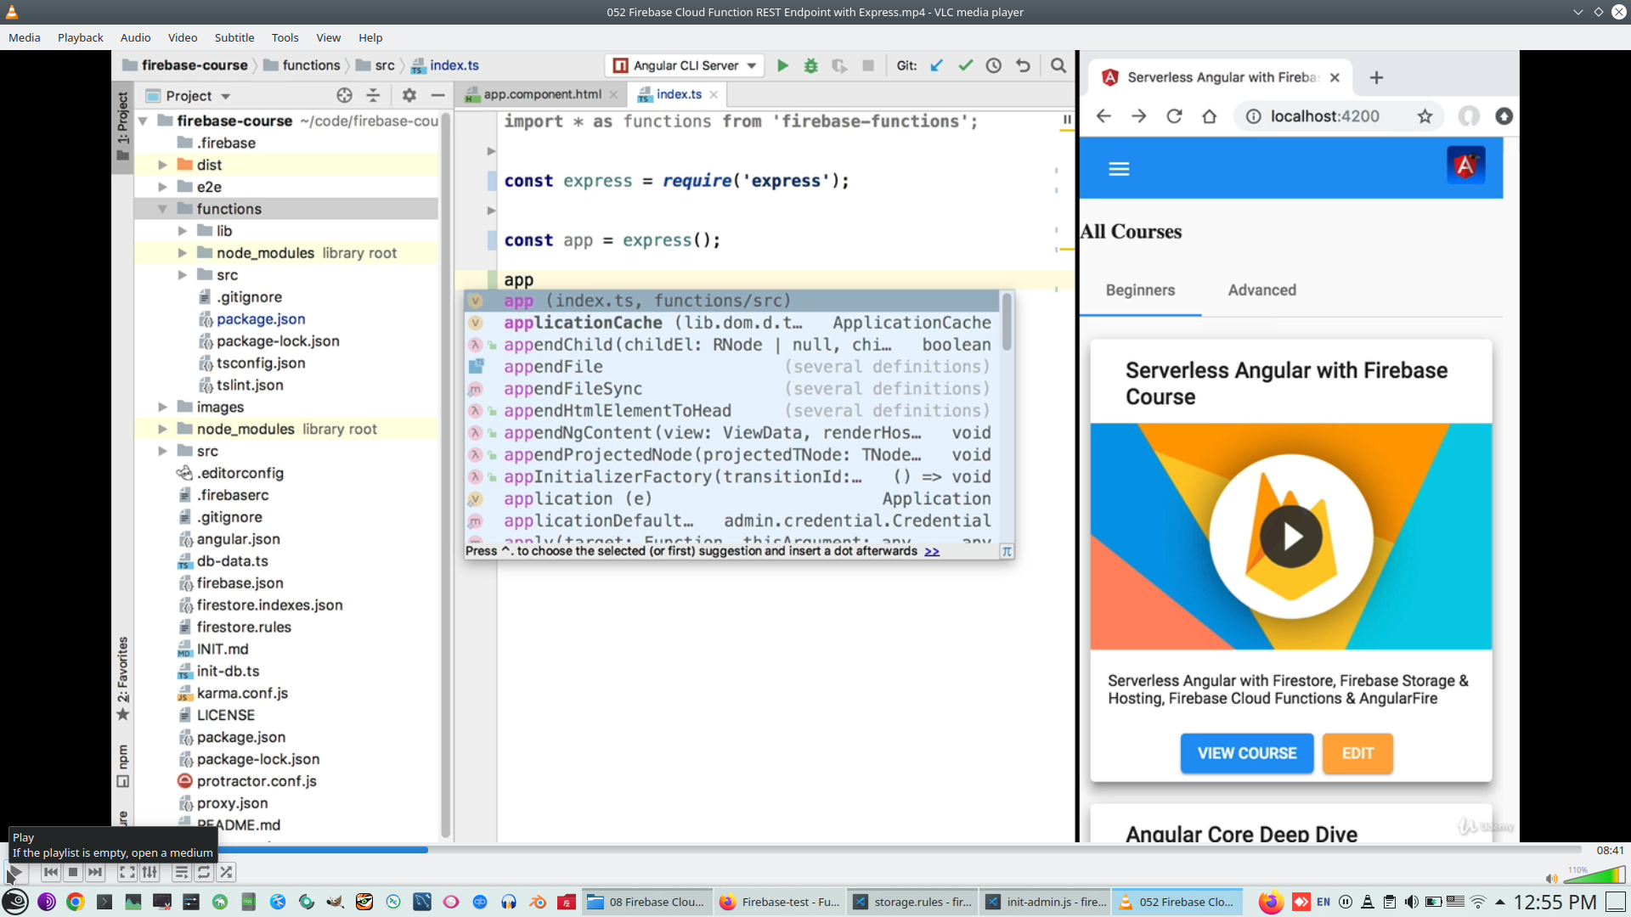Open the Playback menu
Image resolution: width=1631 pixels, height=917 pixels.
tap(80, 37)
